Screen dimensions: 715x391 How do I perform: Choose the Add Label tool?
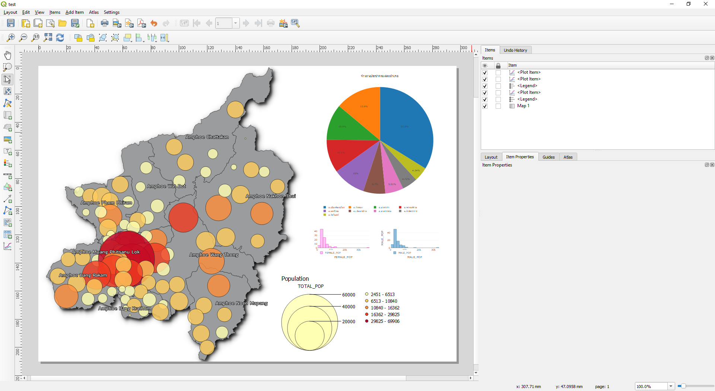coord(7,151)
